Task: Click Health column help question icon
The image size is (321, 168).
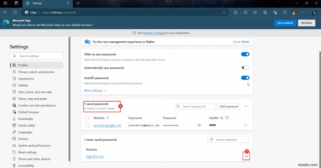Action: pyautogui.click(x=227, y=117)
